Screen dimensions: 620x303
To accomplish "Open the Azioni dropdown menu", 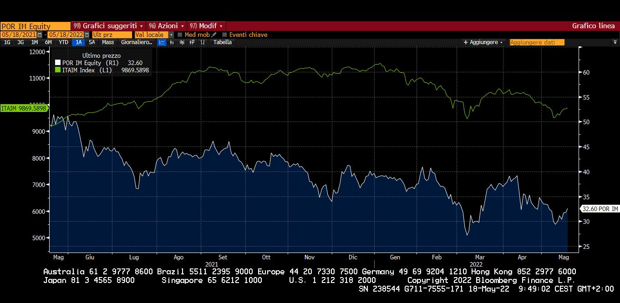I will click(x=167, y=26).
